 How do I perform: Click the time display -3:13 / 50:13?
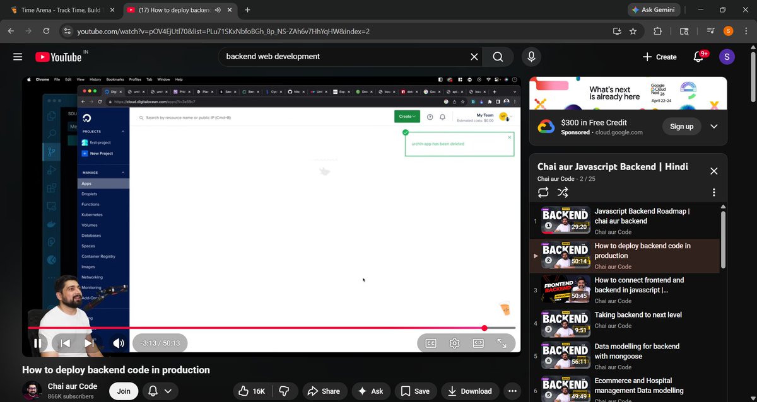tap(160, 343)
